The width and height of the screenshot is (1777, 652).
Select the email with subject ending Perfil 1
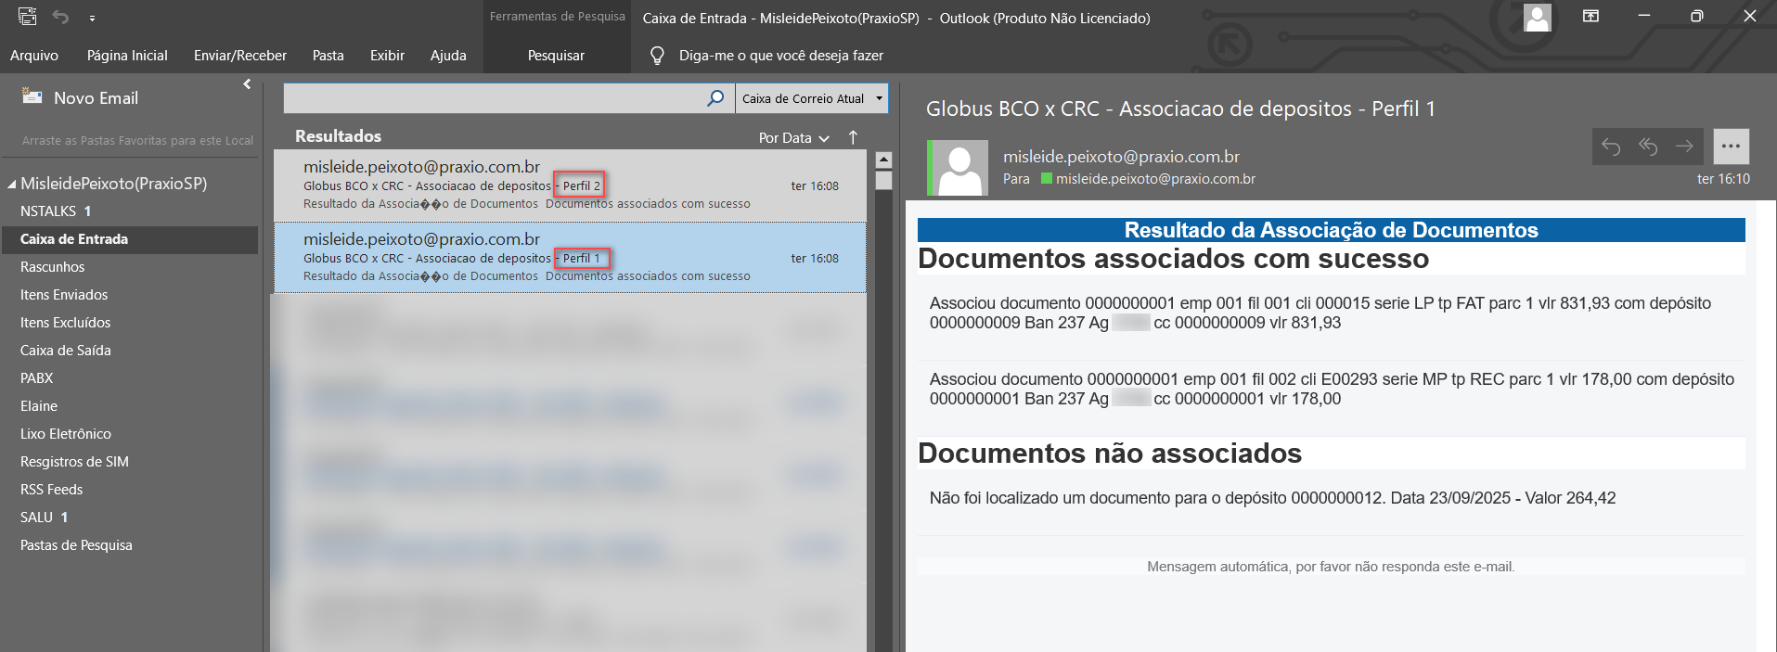[x=570, y=258]
